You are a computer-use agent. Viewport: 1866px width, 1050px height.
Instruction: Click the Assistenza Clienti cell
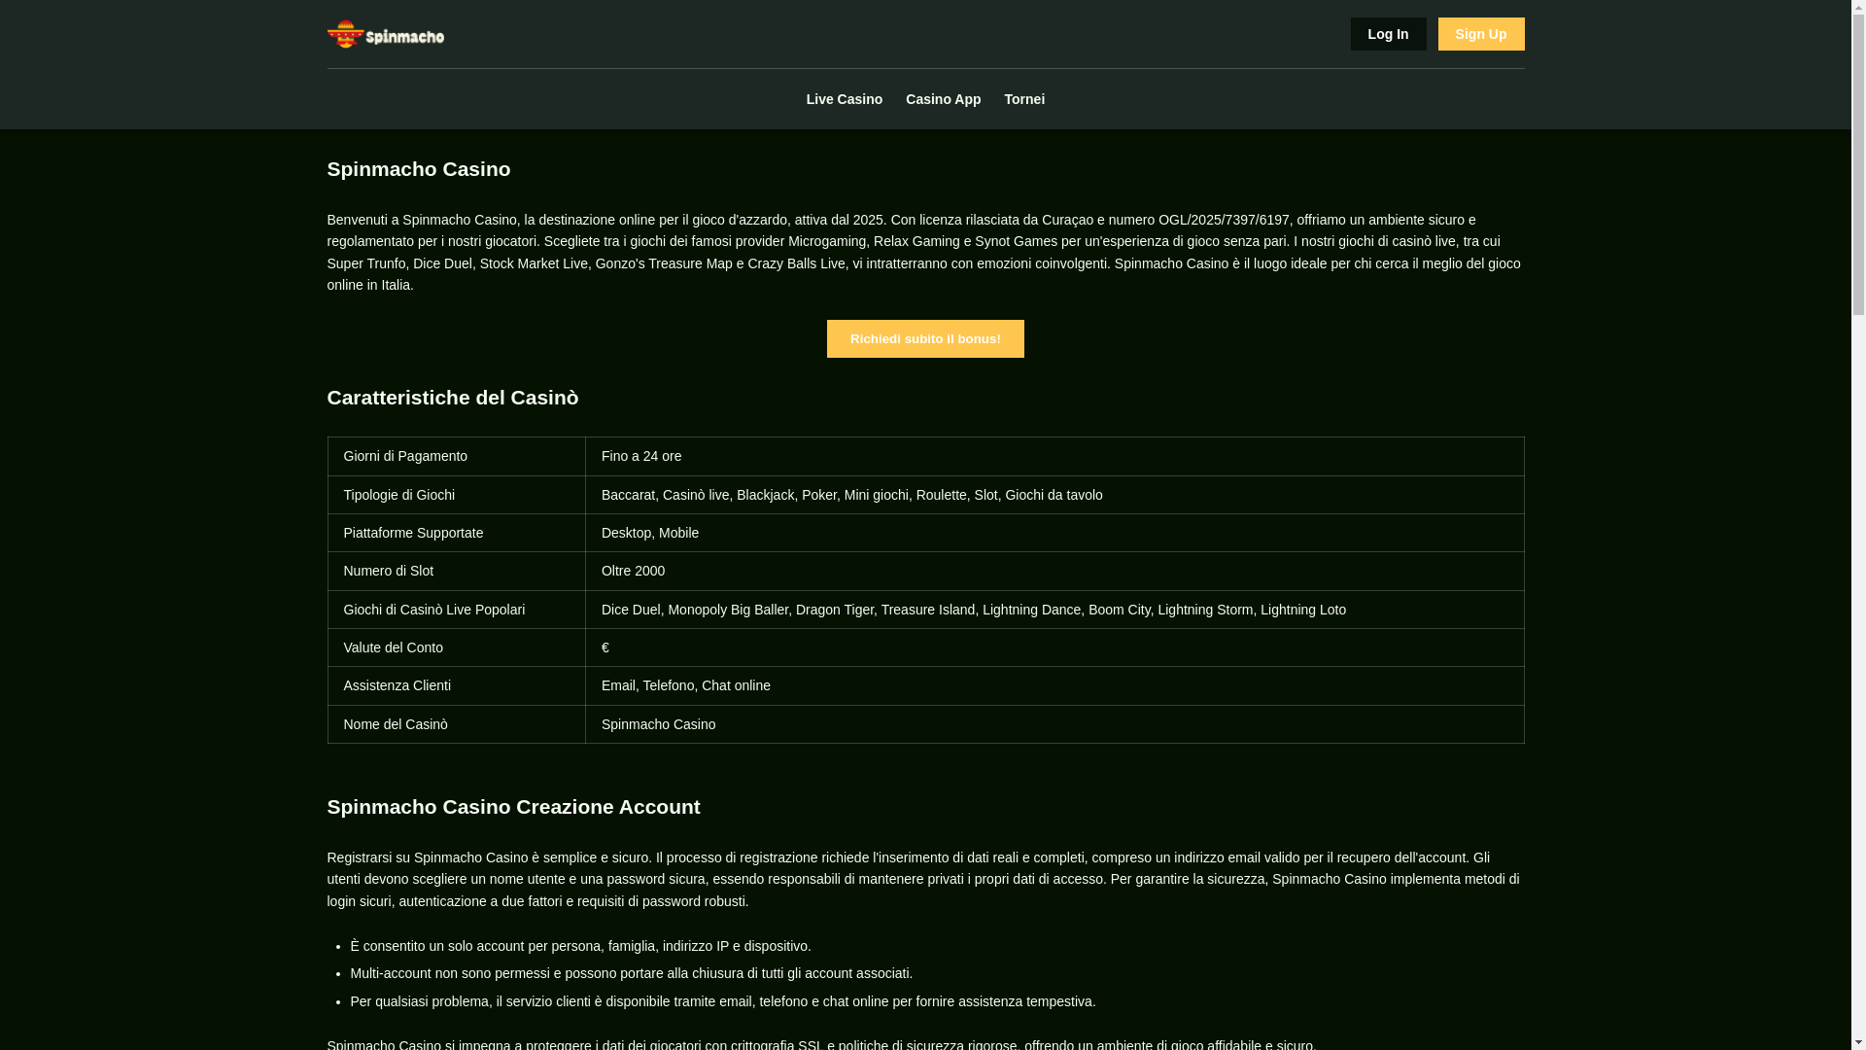pyautogui.click(x=457, y=685)
